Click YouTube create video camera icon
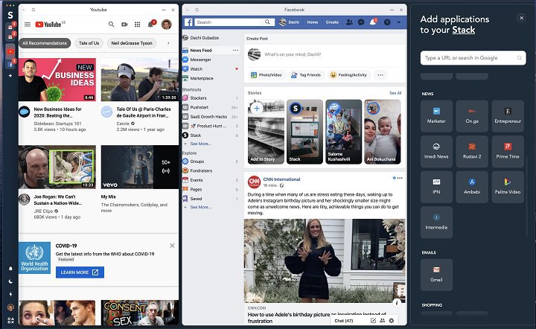This screenshot has width=536, height=329. (x=124, y=25)
